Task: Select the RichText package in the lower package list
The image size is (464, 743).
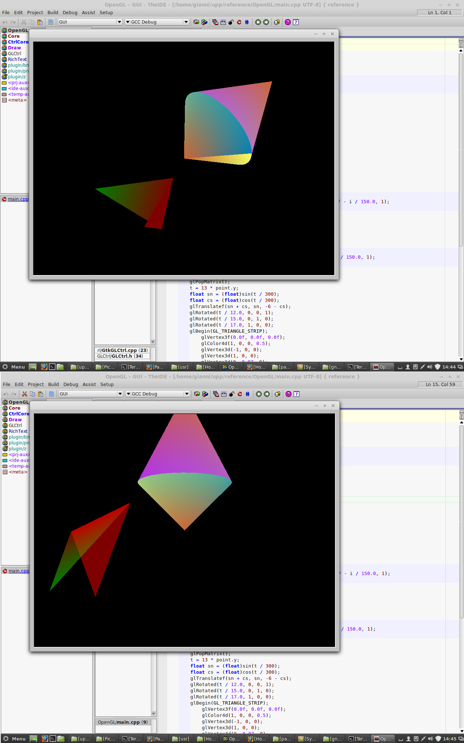Action: 18,431
